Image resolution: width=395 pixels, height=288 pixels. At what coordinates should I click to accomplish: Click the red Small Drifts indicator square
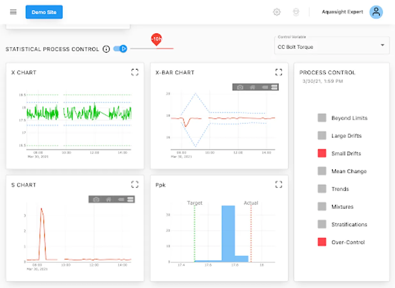click(322, 153)
